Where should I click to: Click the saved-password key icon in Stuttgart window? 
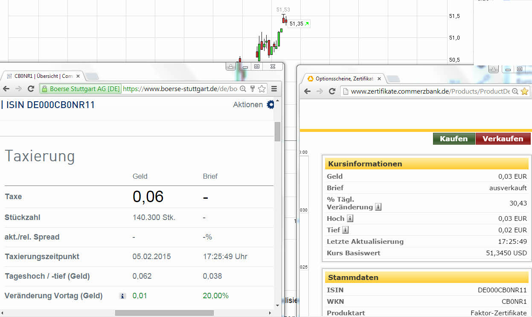(x=252, y=89)
